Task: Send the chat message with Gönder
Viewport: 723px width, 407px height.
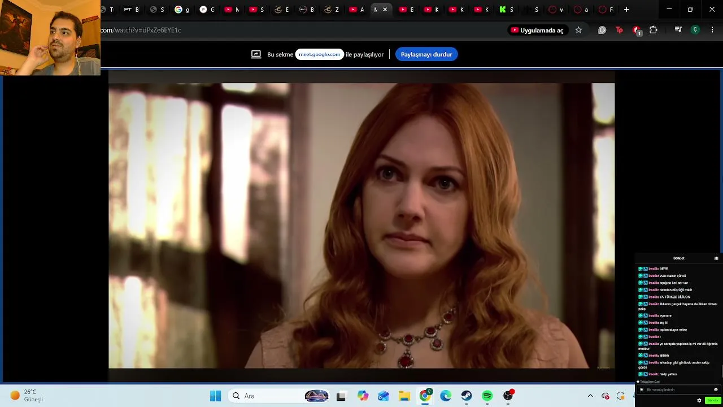Action: point(713,400)
